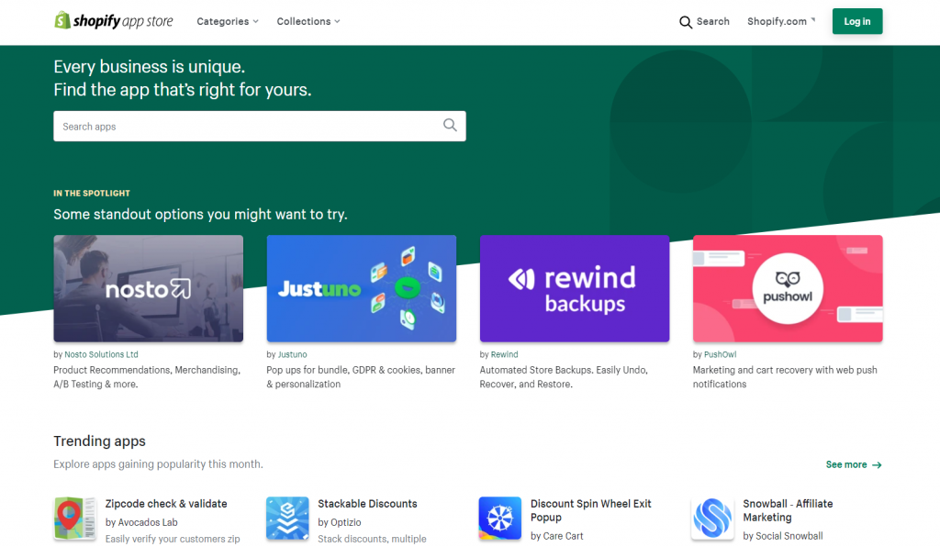Select Search in the top navigation
Viewport: 940px width, 547px height.
tap(704, 21)
